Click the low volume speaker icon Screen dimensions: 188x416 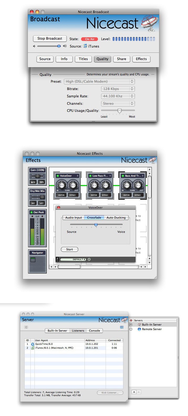(34, 46)
